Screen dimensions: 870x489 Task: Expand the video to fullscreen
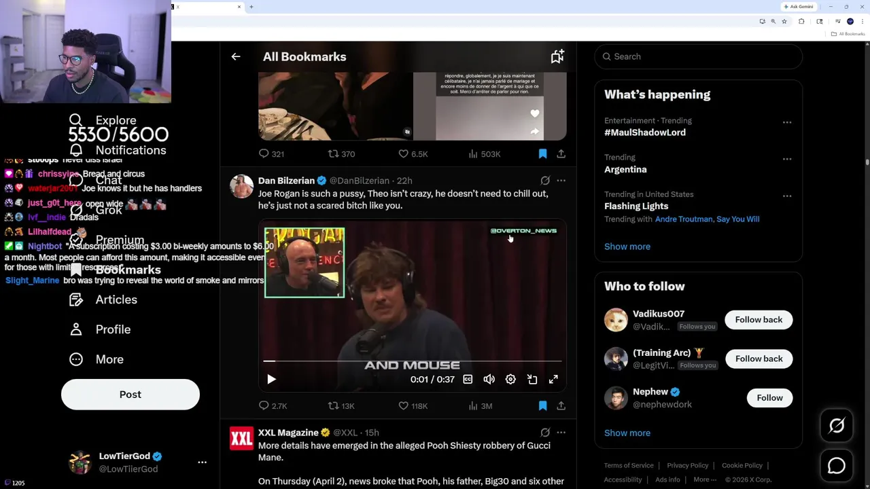pyautogui.click(x=553, y=380)
